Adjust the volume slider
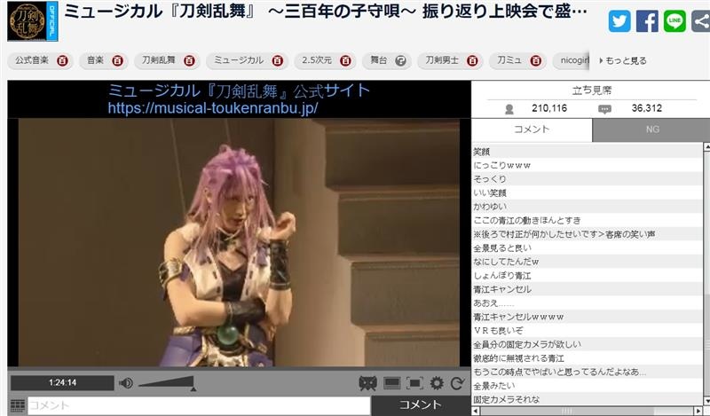Image resolution: width=710 pixels, height=416 pixels. pos(166,383)
